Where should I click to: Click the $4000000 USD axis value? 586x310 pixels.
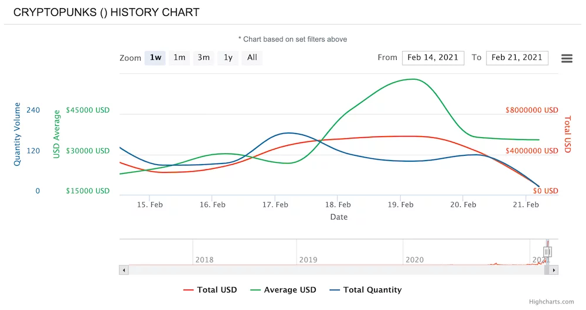point(532,151)
